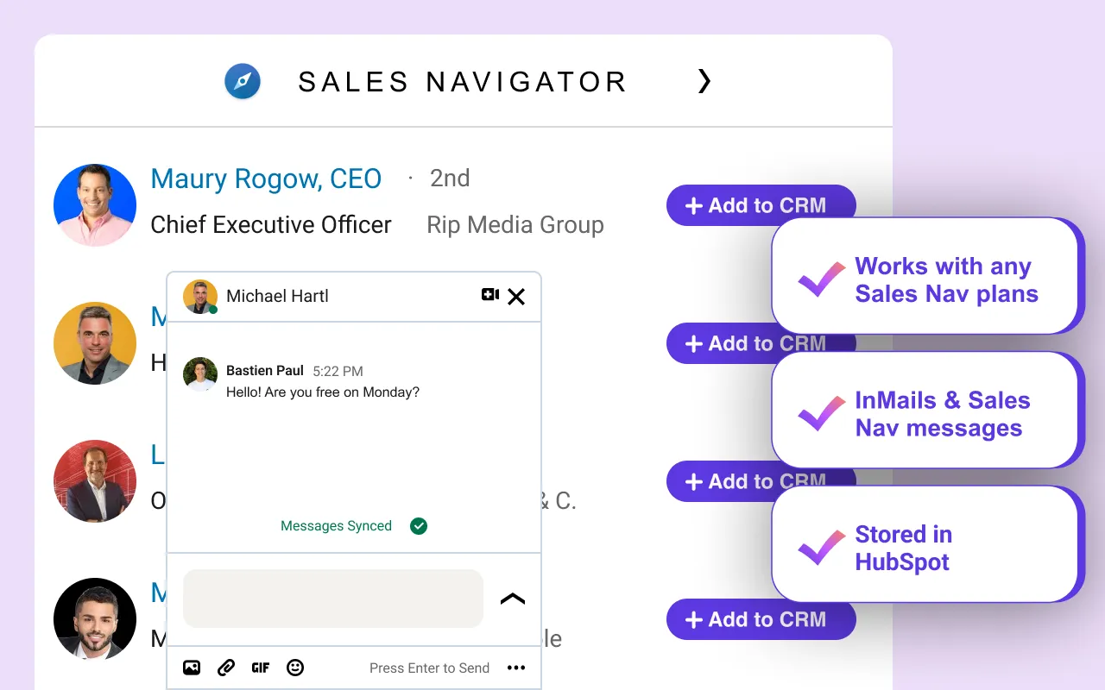
Task: Close the Michael Hartl chat window
Action: click(x=516, y=297)
